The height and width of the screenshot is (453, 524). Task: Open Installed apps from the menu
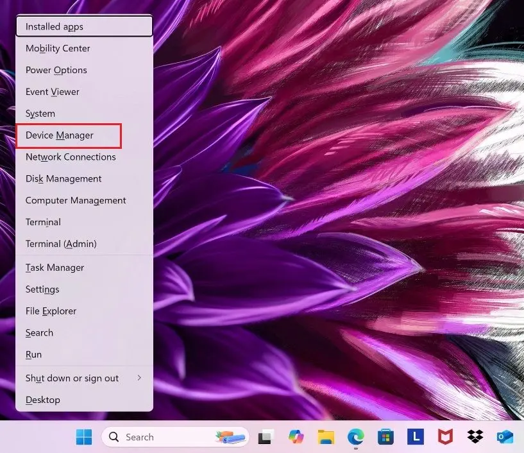tap(55, 27)
